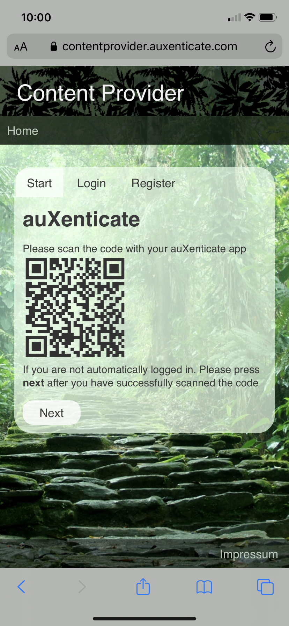Image resolution: width=289 pixels, height=626 pixels.
Task: Open the Safari share sheet icon
Action: point(143,586)
